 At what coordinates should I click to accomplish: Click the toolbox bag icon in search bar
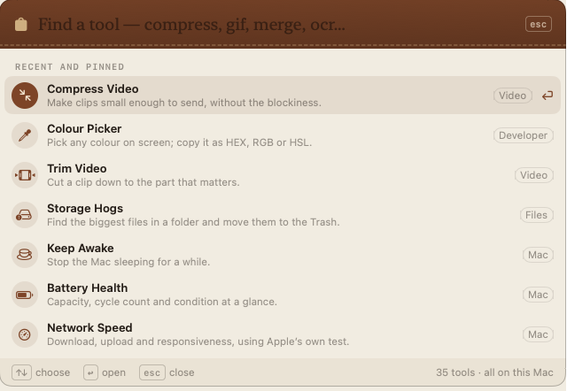click(x=21, y=25)
